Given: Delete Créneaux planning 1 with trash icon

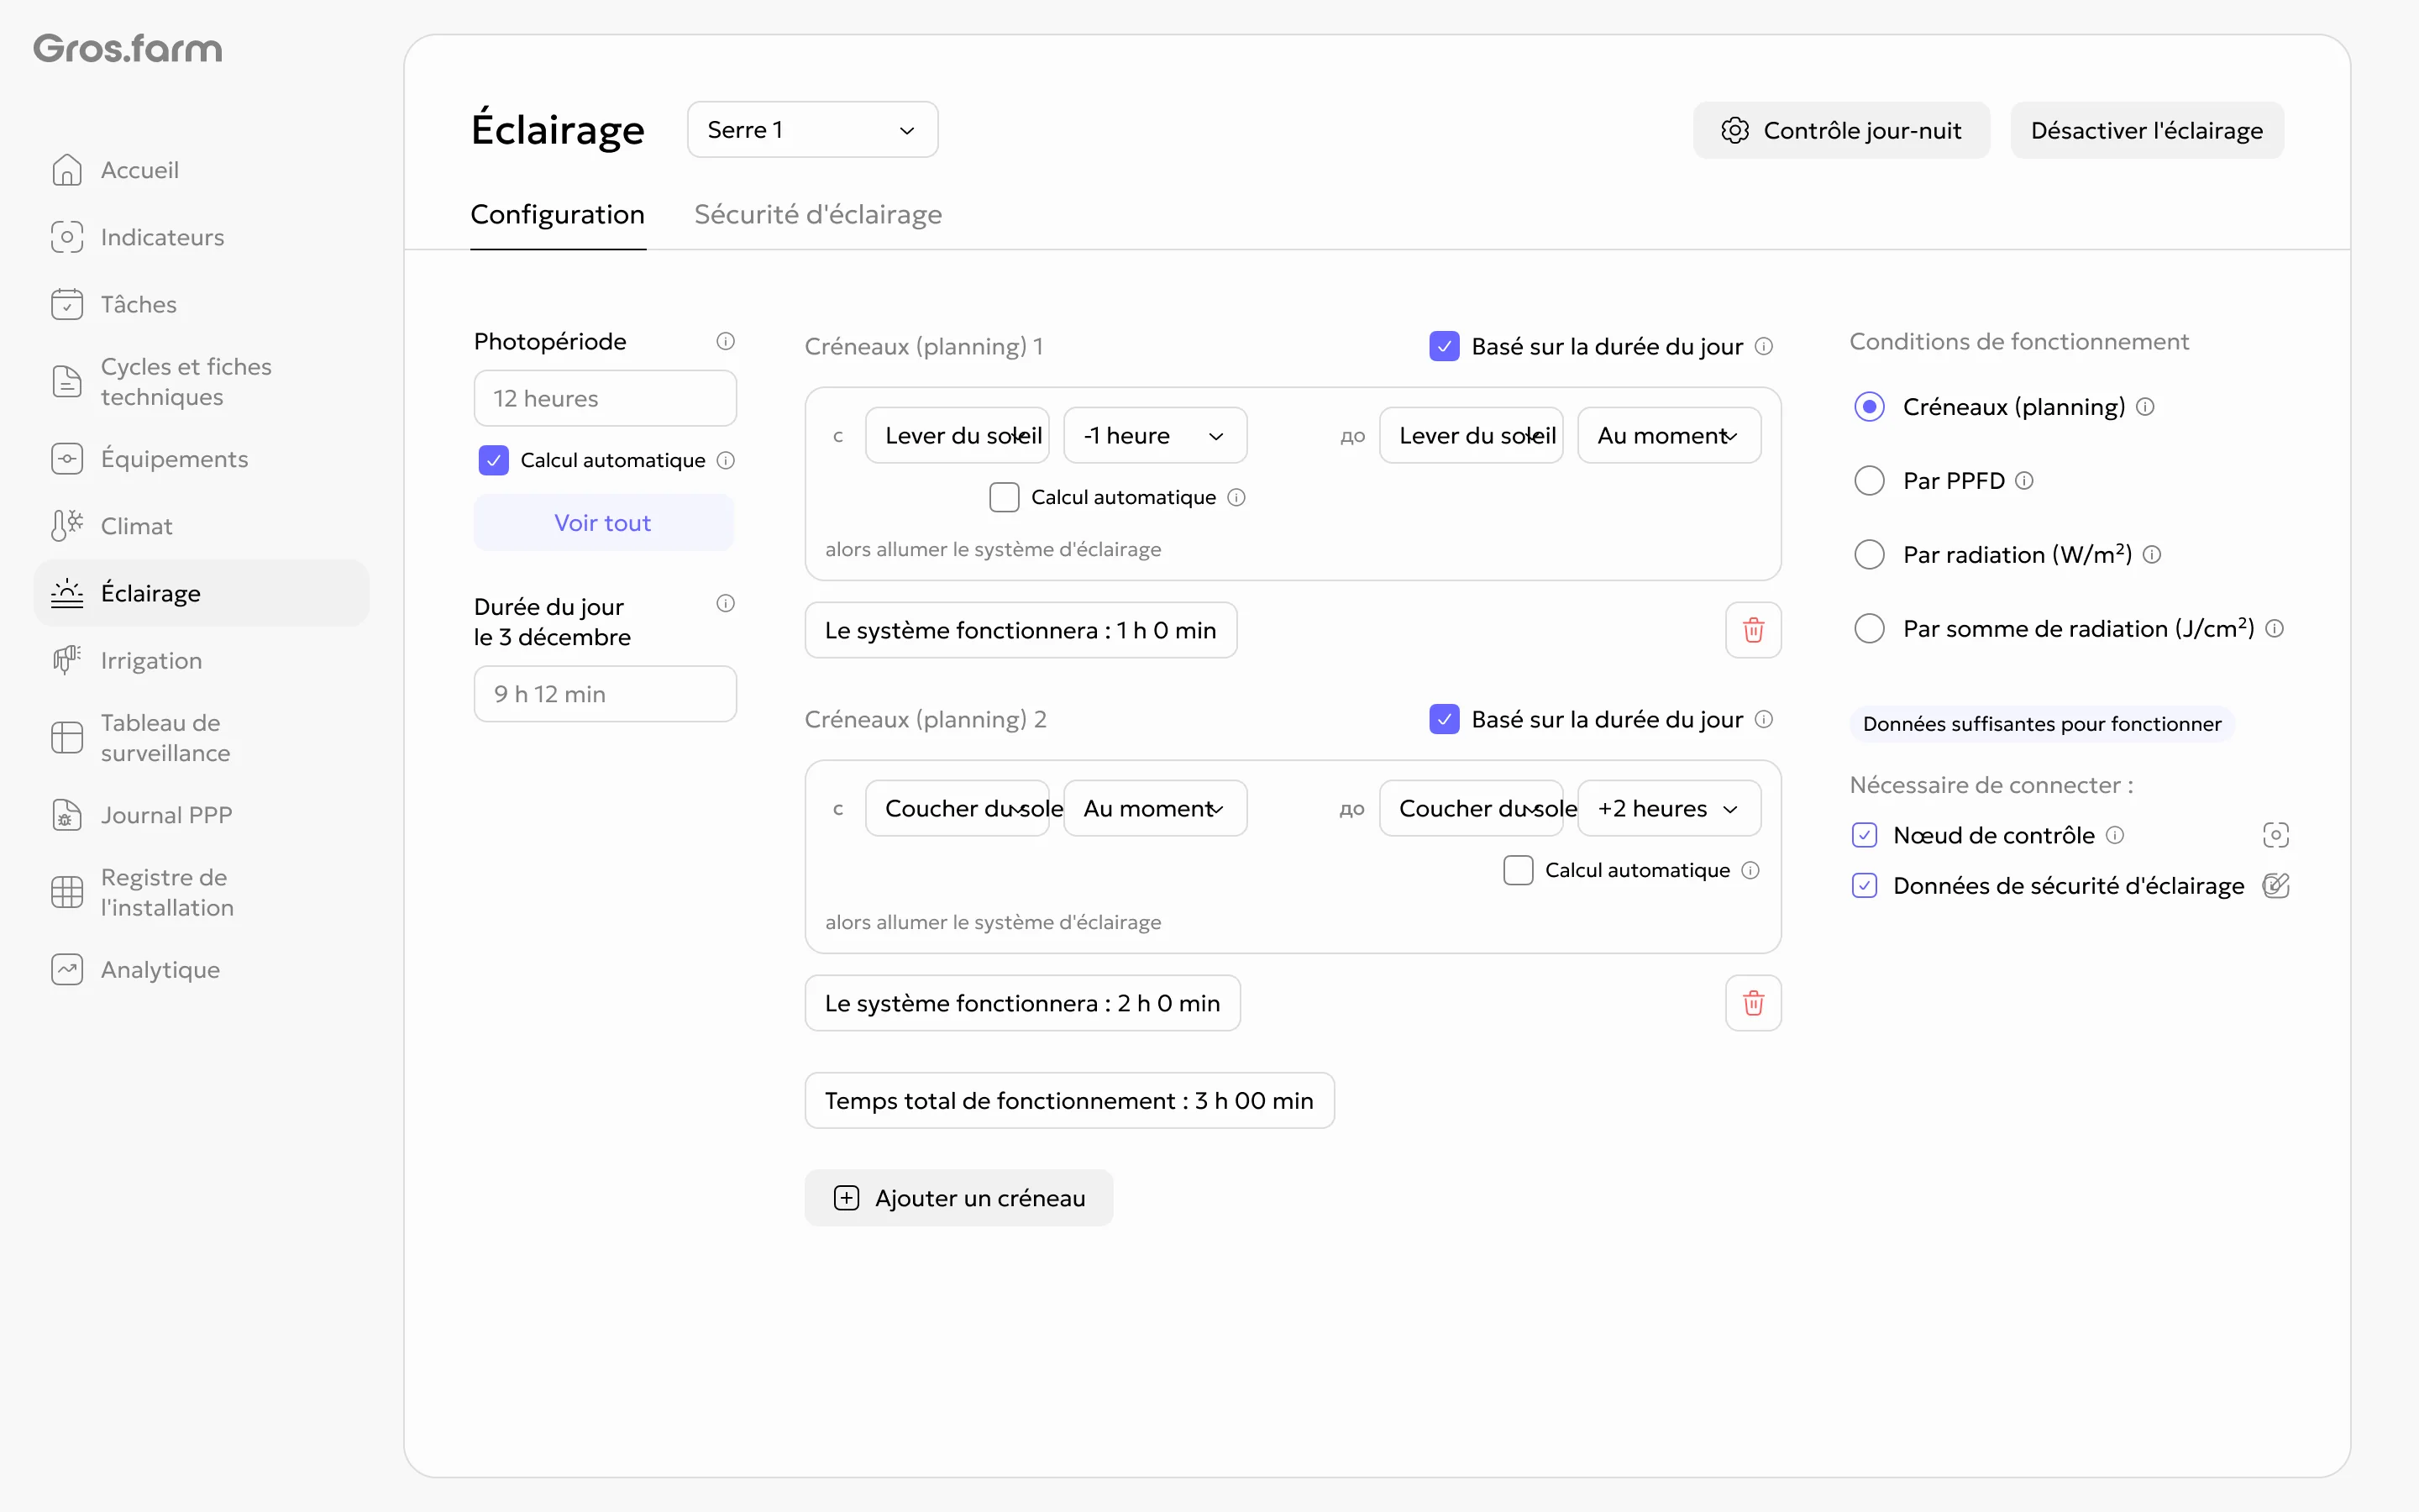Looking at the screenshot, I should tap(1753, 630).
